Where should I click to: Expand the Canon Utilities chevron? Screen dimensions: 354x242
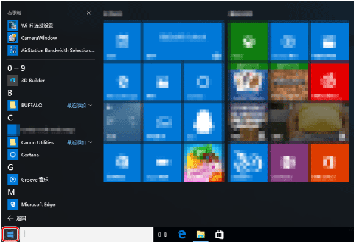[x=90, y=142]
